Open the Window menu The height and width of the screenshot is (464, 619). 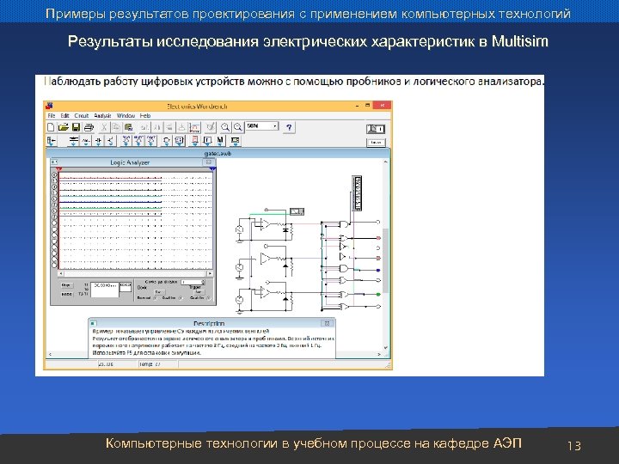point(126,116)
